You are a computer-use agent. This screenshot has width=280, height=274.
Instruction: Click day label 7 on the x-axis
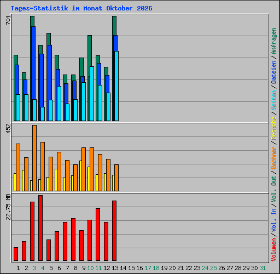(67, 268)
